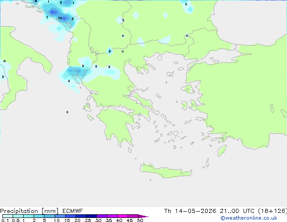
Task: Click the "Th" weekday abbreviation
Action: click(167, 211)
